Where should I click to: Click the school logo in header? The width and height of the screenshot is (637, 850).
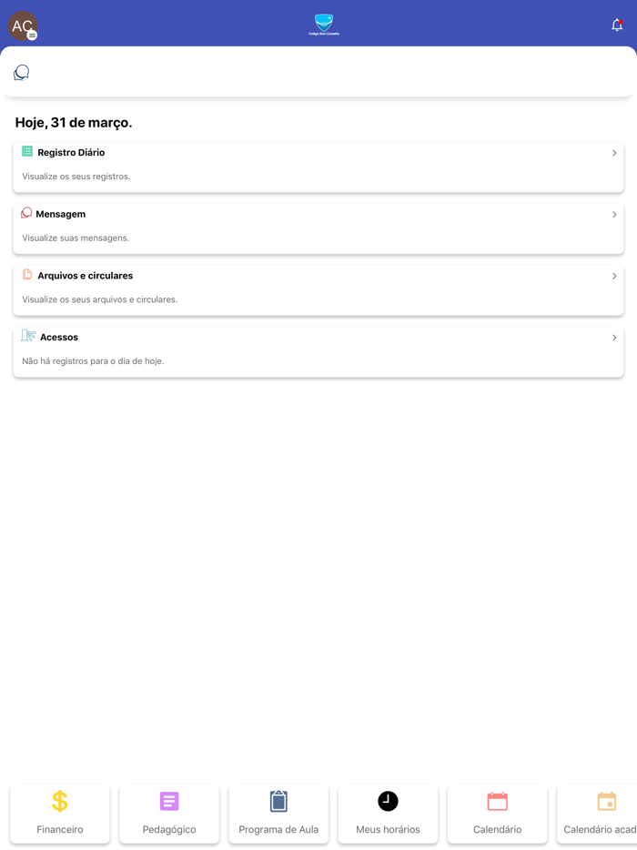[x=324, y=25]
